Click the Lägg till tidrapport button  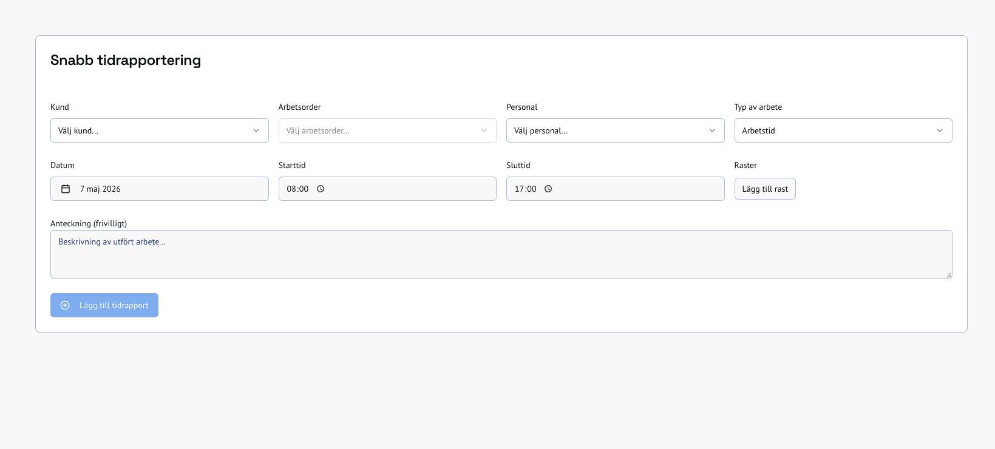point(104,305)
